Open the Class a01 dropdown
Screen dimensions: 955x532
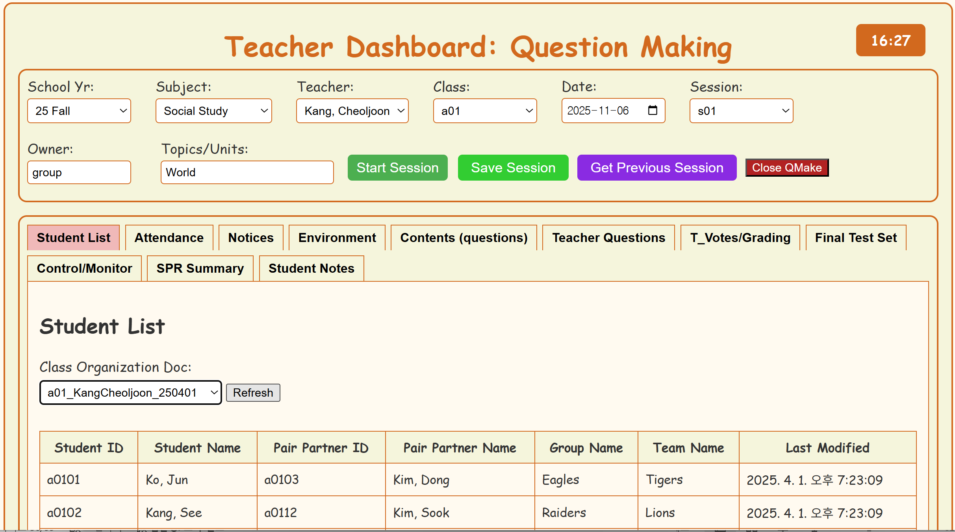click(x=485, y=111)
